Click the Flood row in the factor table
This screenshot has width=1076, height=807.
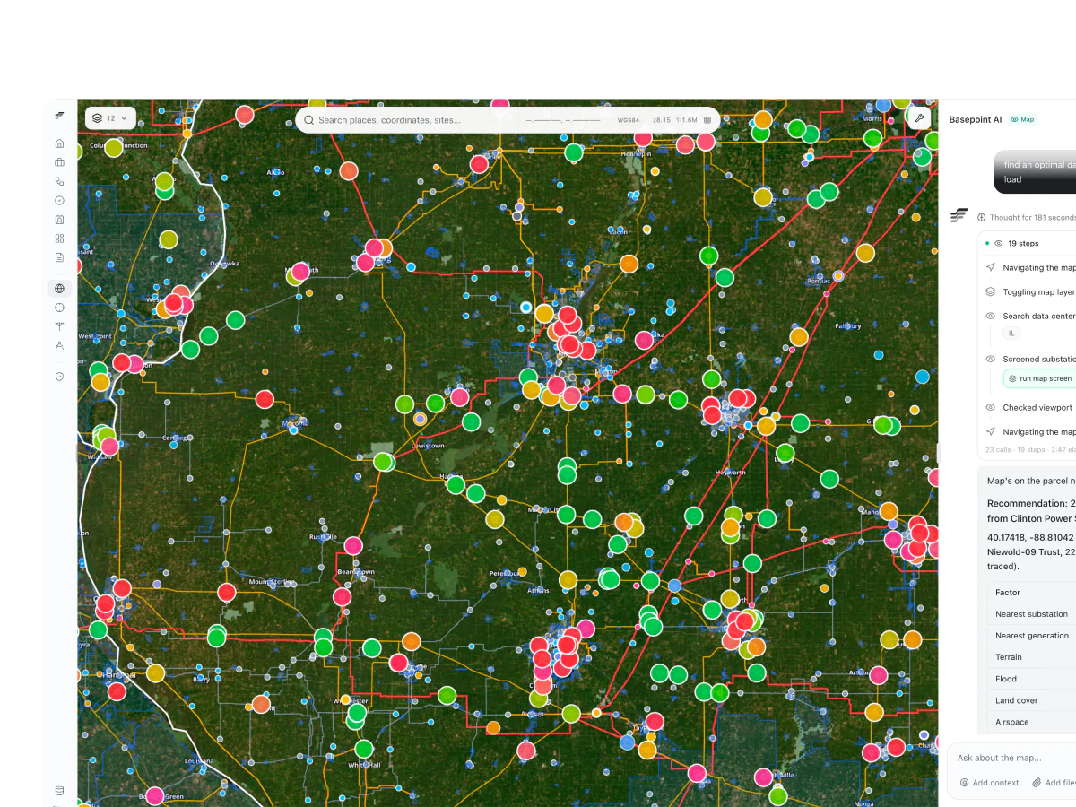[1032, 679]
